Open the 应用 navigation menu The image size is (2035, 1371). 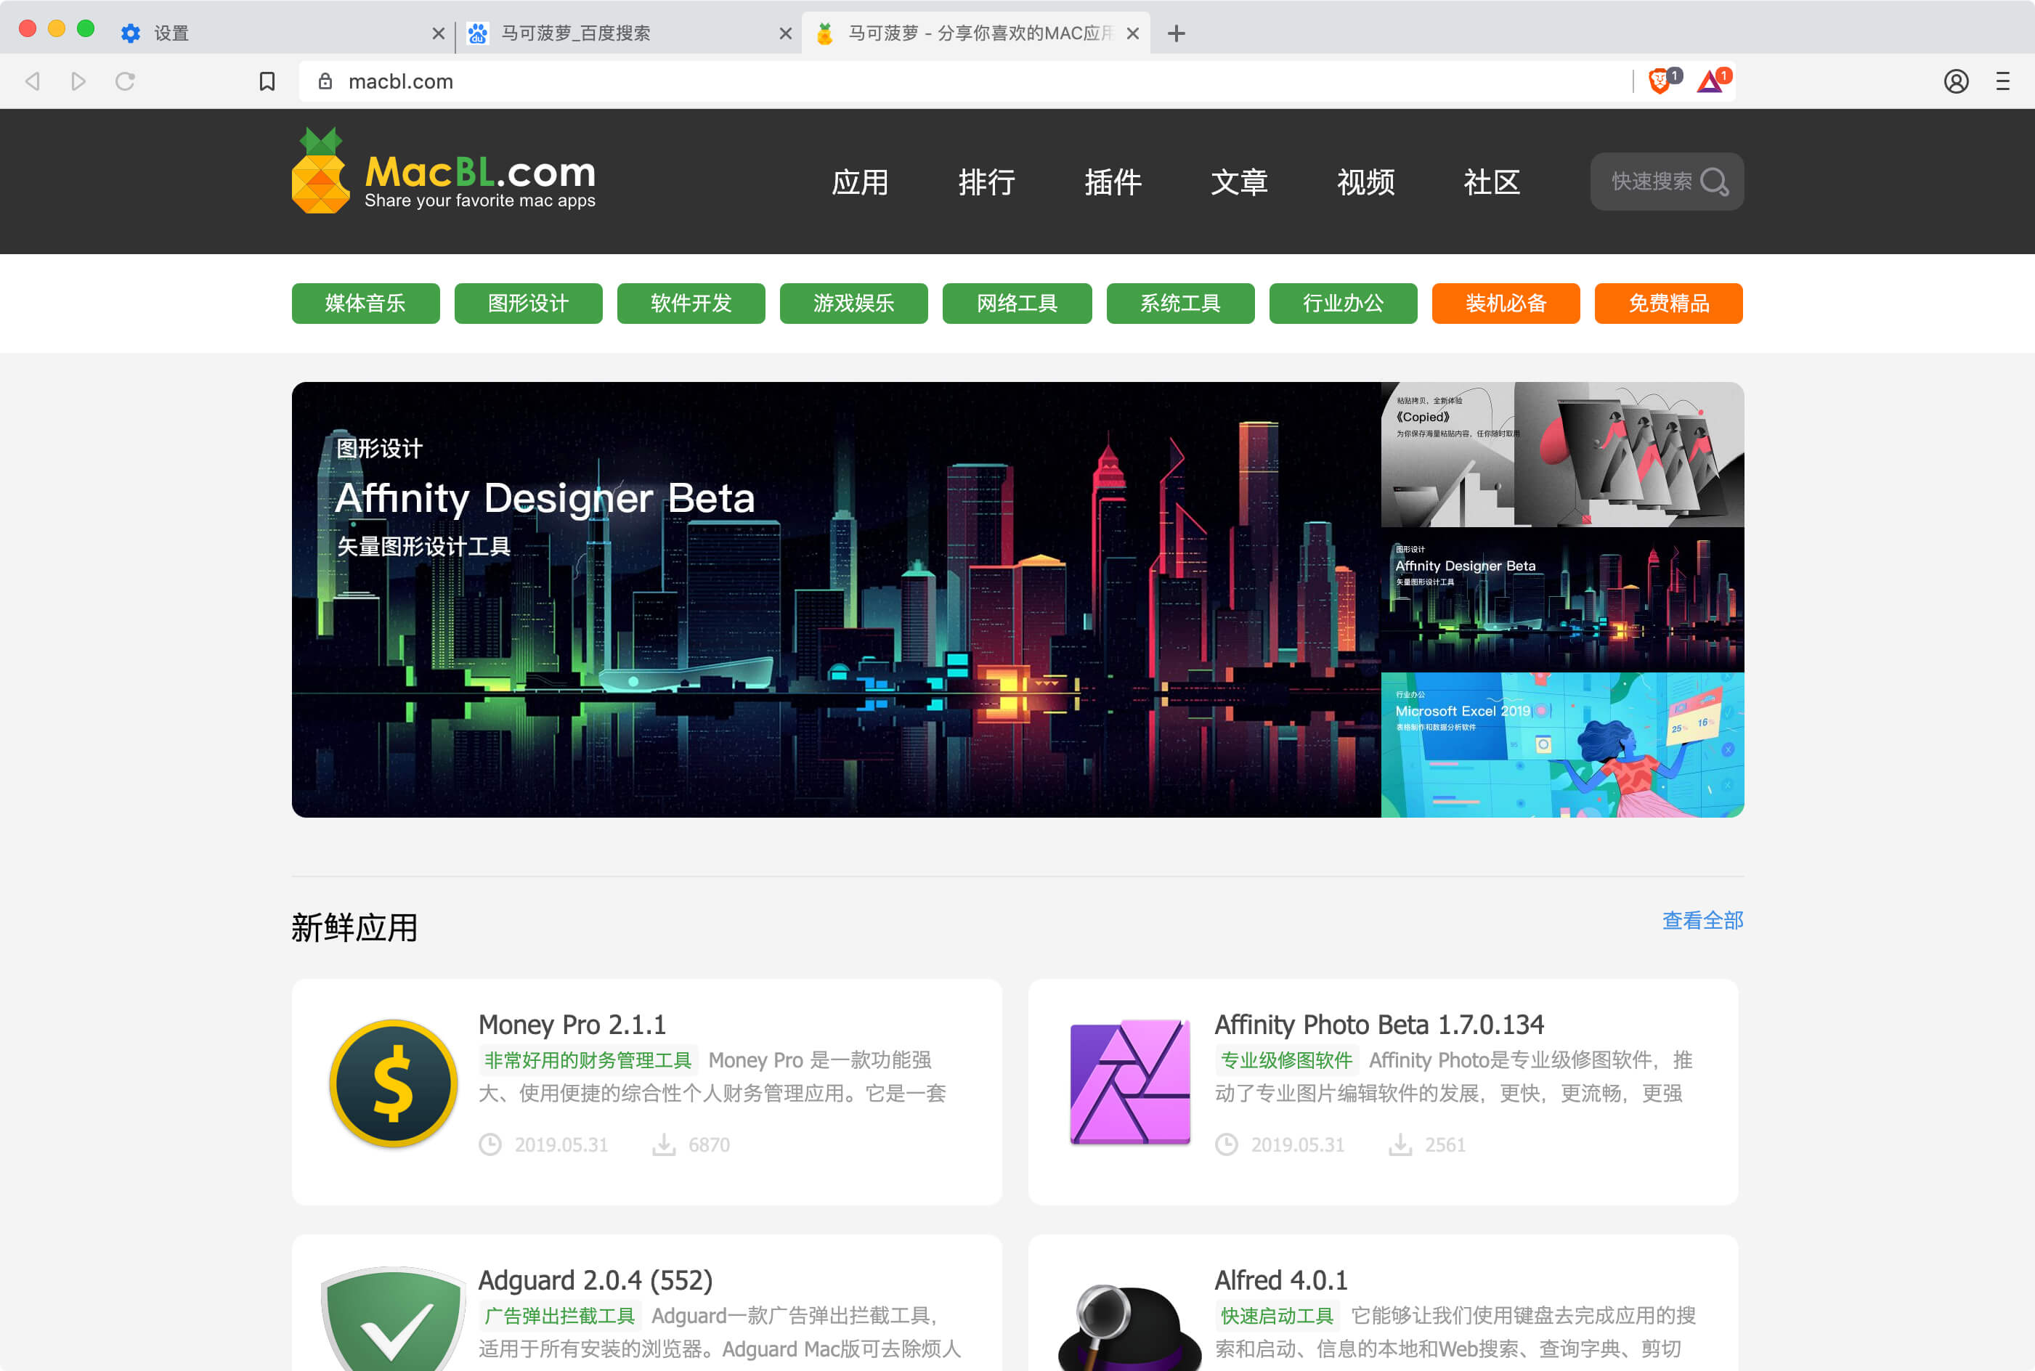pos(860,182)
